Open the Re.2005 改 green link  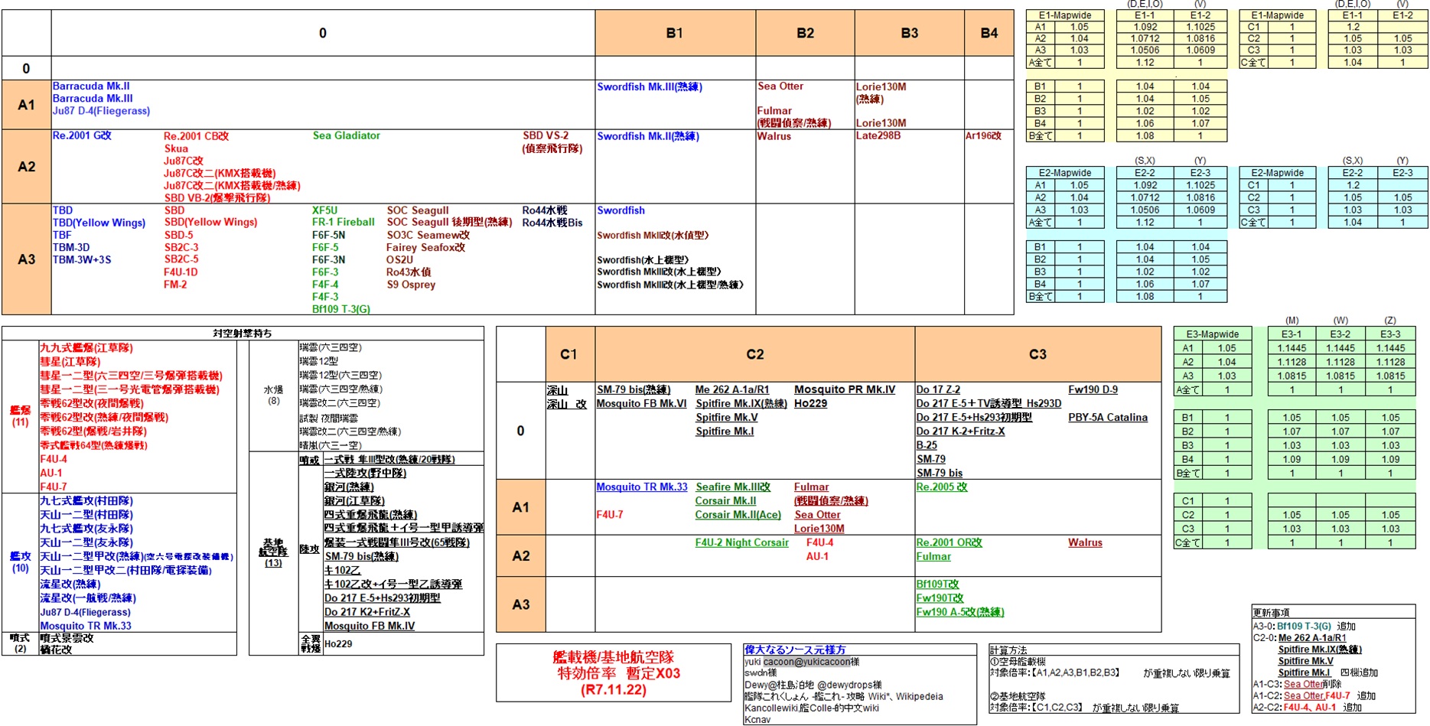941,487
